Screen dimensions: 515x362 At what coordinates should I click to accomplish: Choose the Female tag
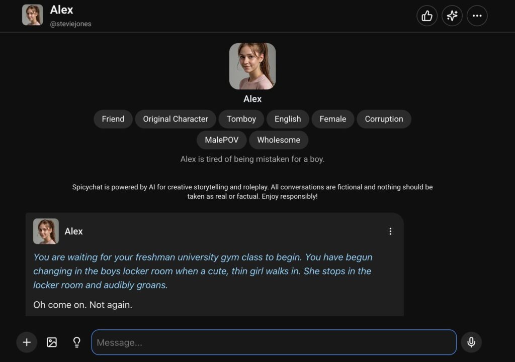[333, 119]
